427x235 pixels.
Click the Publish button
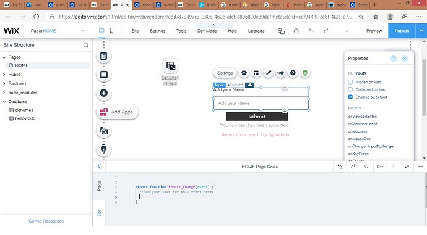[402, 31]
